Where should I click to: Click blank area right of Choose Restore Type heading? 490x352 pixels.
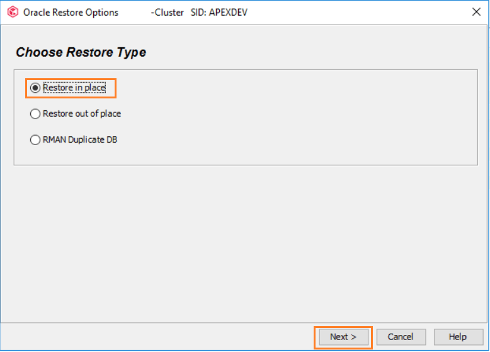[315, 52]
